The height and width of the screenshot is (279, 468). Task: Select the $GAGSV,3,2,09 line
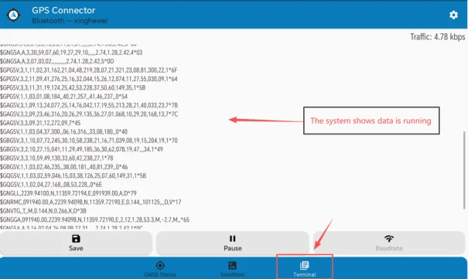[89, 114]
